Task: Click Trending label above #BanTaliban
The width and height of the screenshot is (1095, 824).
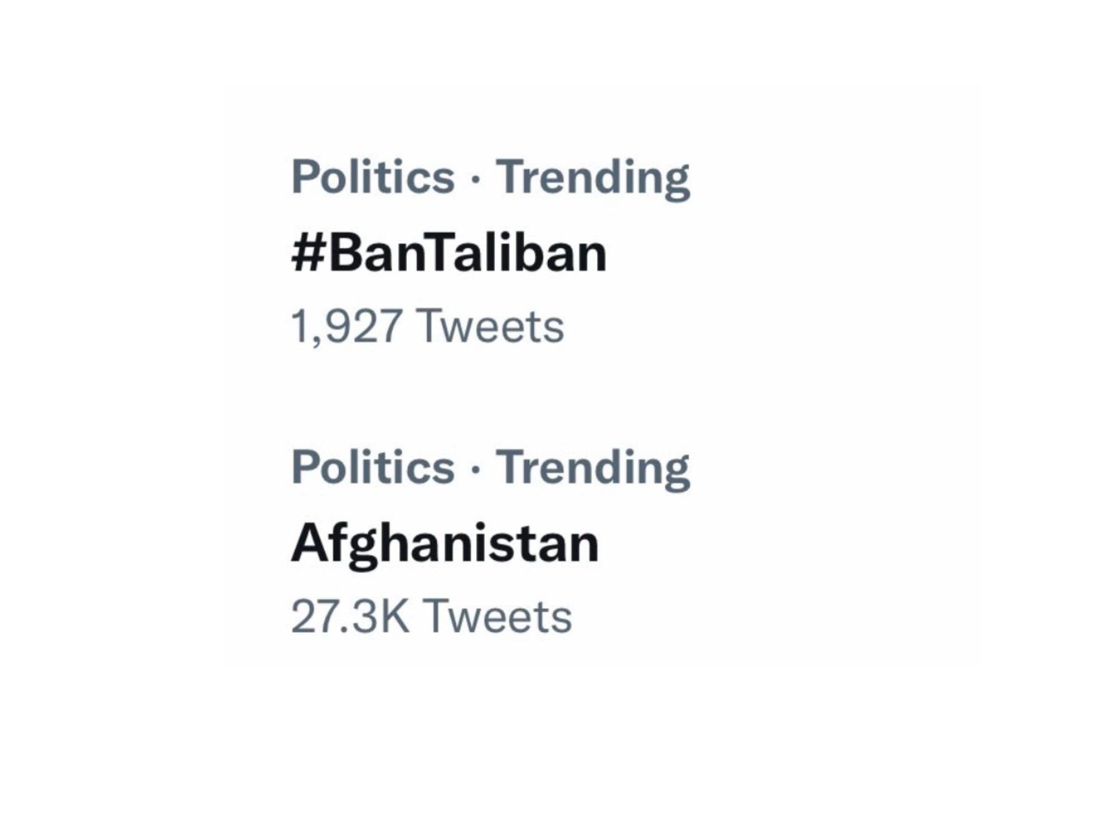Action: pos(592,178)
